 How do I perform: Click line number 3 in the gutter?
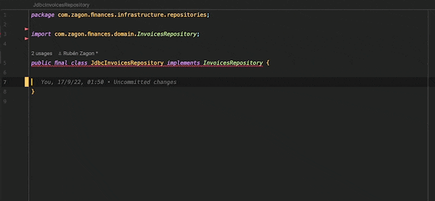point(5,34)
